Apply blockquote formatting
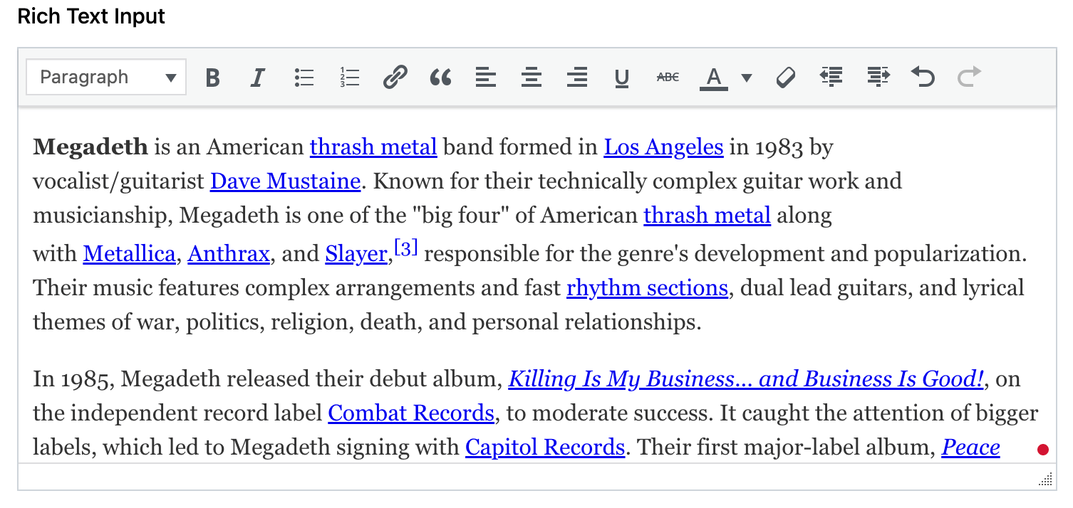Image resolution: width=1073 pixels, height=508 pixels. 441,77
